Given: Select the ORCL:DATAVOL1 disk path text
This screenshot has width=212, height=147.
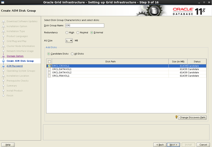Looking at the screenshot, I should [62, 69].
